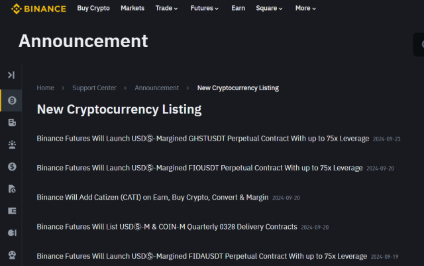
Task: Open the GHSTUSDT Perpetual Contract announcement
Action: [x=203, y=139]
